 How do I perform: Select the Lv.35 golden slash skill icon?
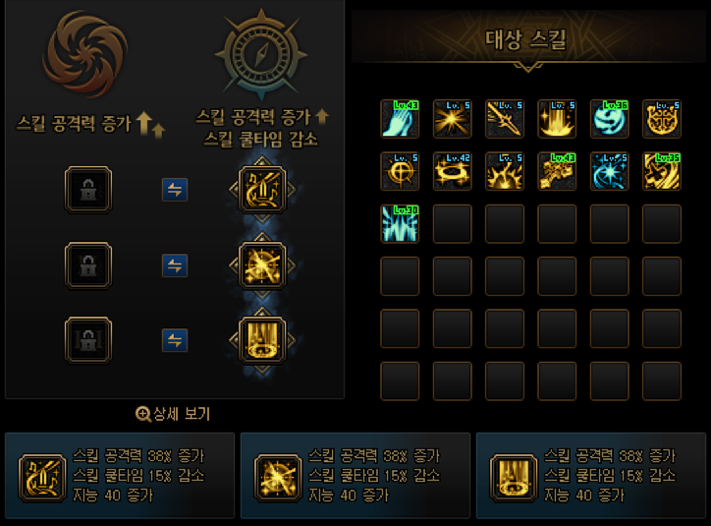pyautogui.click(x=662, y=171)
